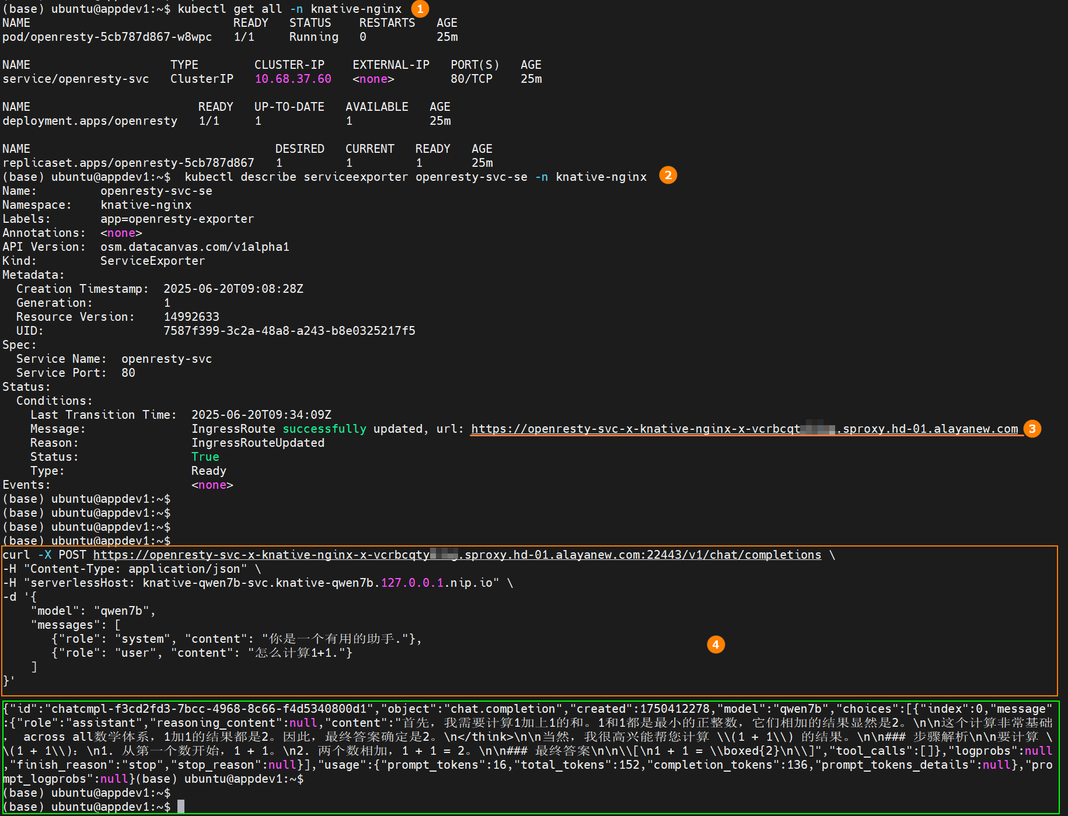Click the Events <none> value
Viewport: 1068px width, 816px height.
coord(212,485)
